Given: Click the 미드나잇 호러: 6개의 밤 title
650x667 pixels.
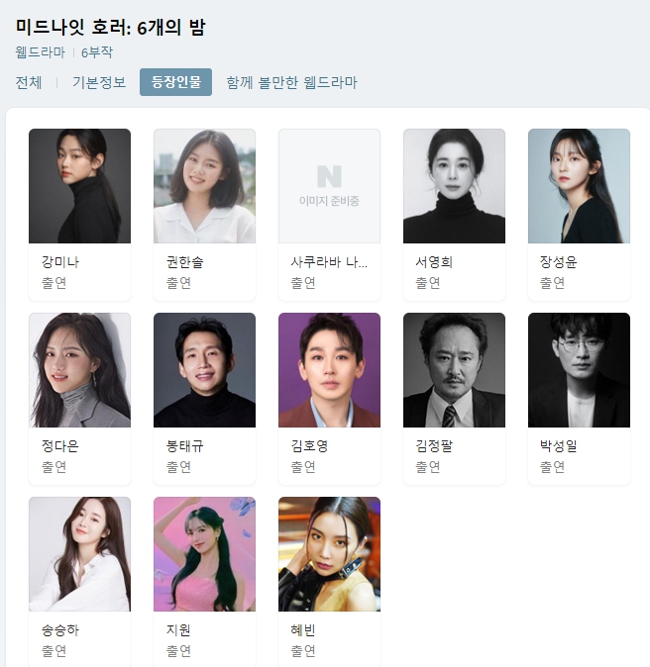Looking at the screenshot, I should 111,28.
